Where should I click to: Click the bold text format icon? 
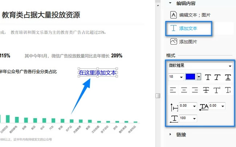click(208, 77)
